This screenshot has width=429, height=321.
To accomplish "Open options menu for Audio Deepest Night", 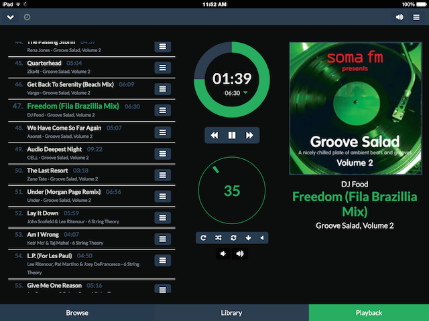I will click(162, 154).
